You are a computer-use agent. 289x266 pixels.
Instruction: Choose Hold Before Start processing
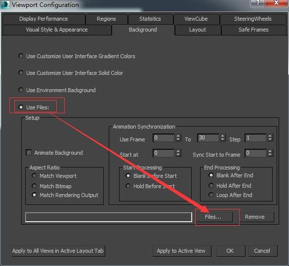(128, 186)
